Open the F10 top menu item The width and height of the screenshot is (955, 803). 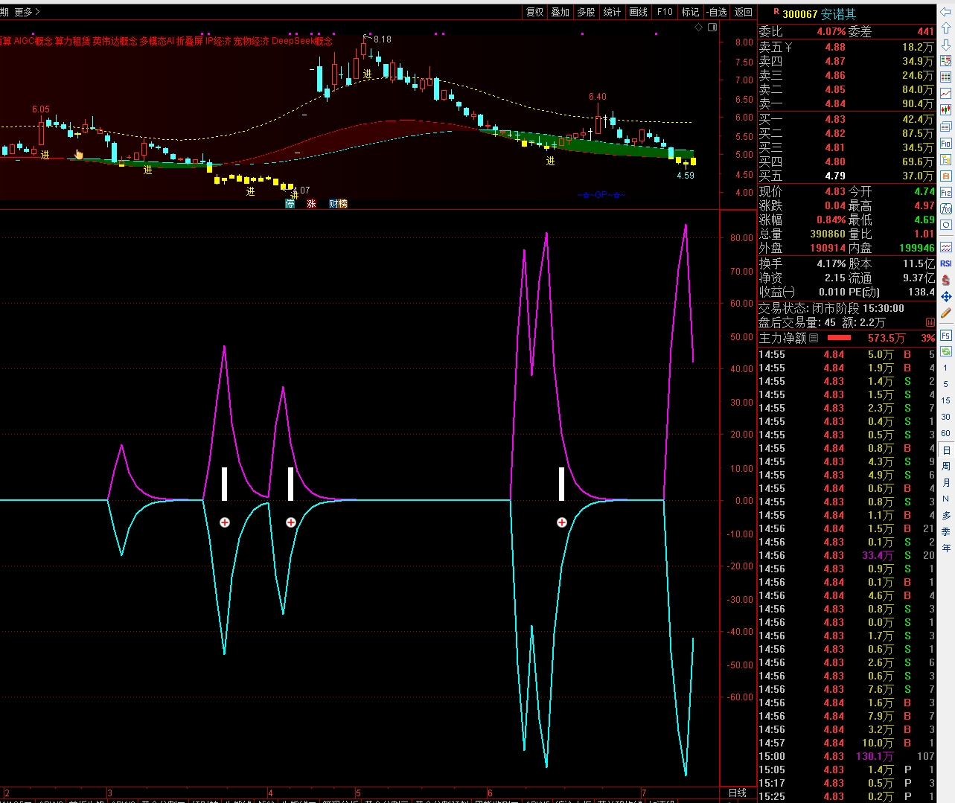tap(665, 12)
